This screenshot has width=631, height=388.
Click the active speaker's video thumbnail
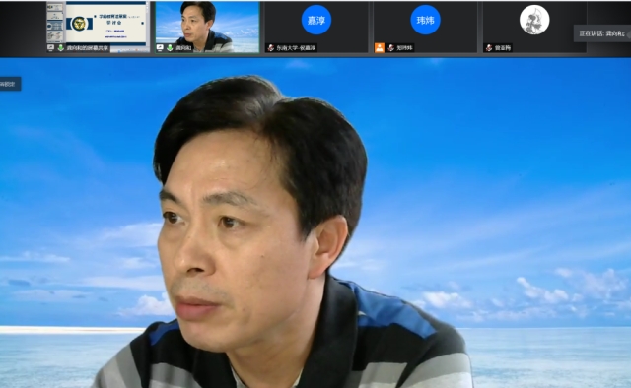pyautogui.click(x=207, y=27)
